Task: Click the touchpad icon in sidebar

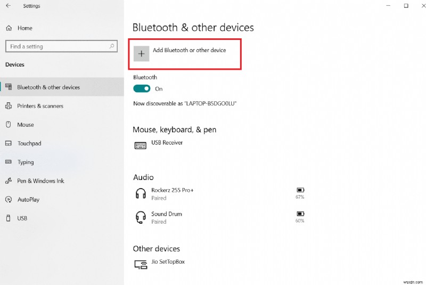Action: click(9, 143)
